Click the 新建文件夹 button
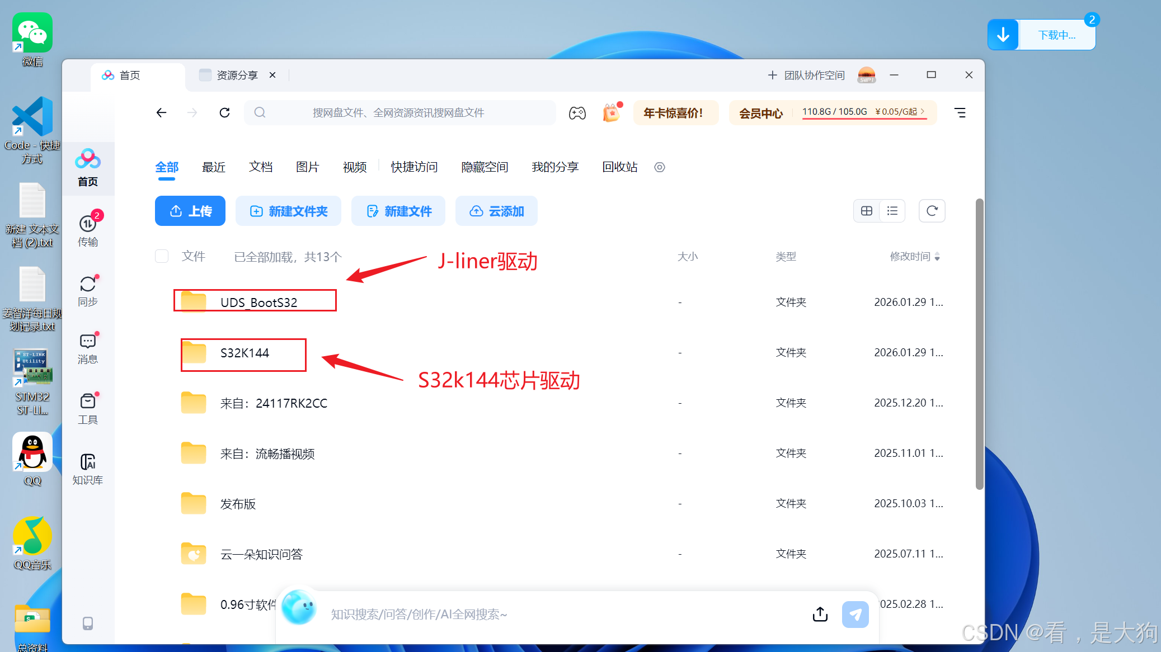 tap(288, 211)
